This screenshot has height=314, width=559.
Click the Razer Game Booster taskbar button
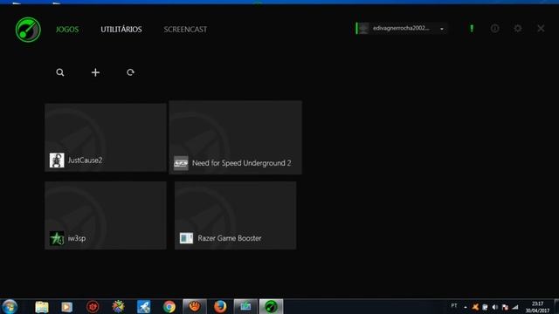click(271, 306)
